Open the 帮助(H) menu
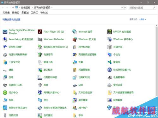 click(x=44, y=13)
